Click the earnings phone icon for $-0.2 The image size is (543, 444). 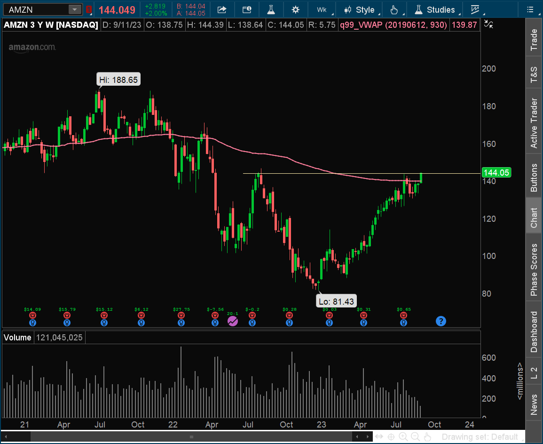(x=252, y=315)
